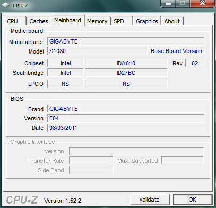Minimize the CPU-Z window
This screenshot has width=216, height=208.
168,4
